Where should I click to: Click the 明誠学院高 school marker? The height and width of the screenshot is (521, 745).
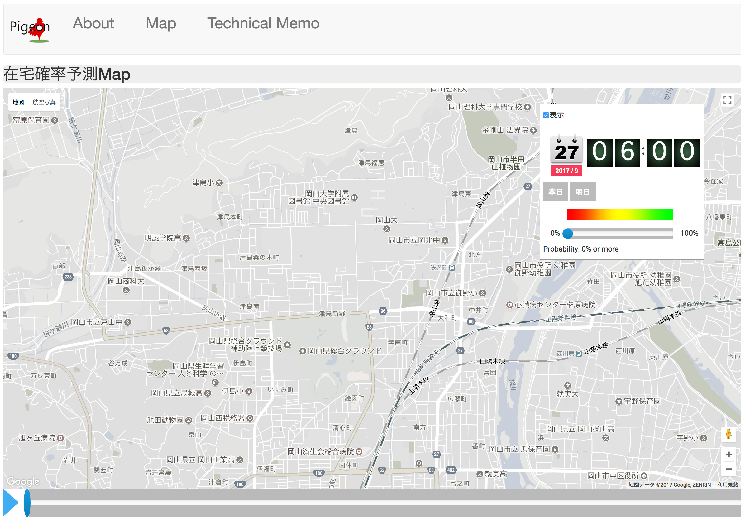coord(186,238)
